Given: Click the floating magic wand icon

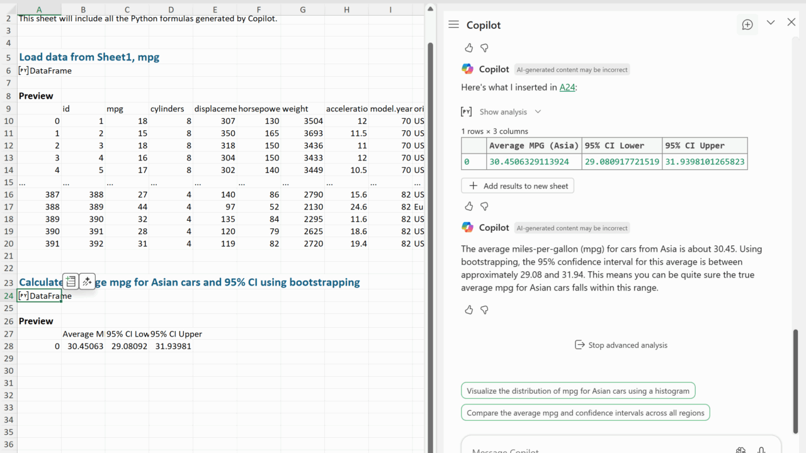Looking at the screenshot, I should tap(88, 282).
